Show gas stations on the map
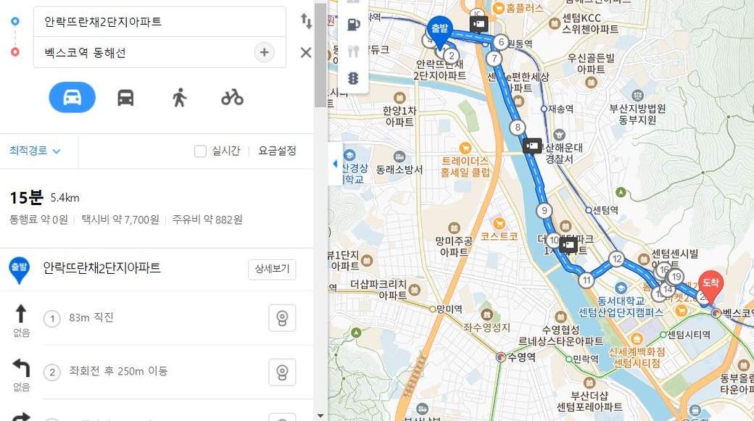Image resolution: width=754 pixels, height=421 pixels. tap(354, 24)
